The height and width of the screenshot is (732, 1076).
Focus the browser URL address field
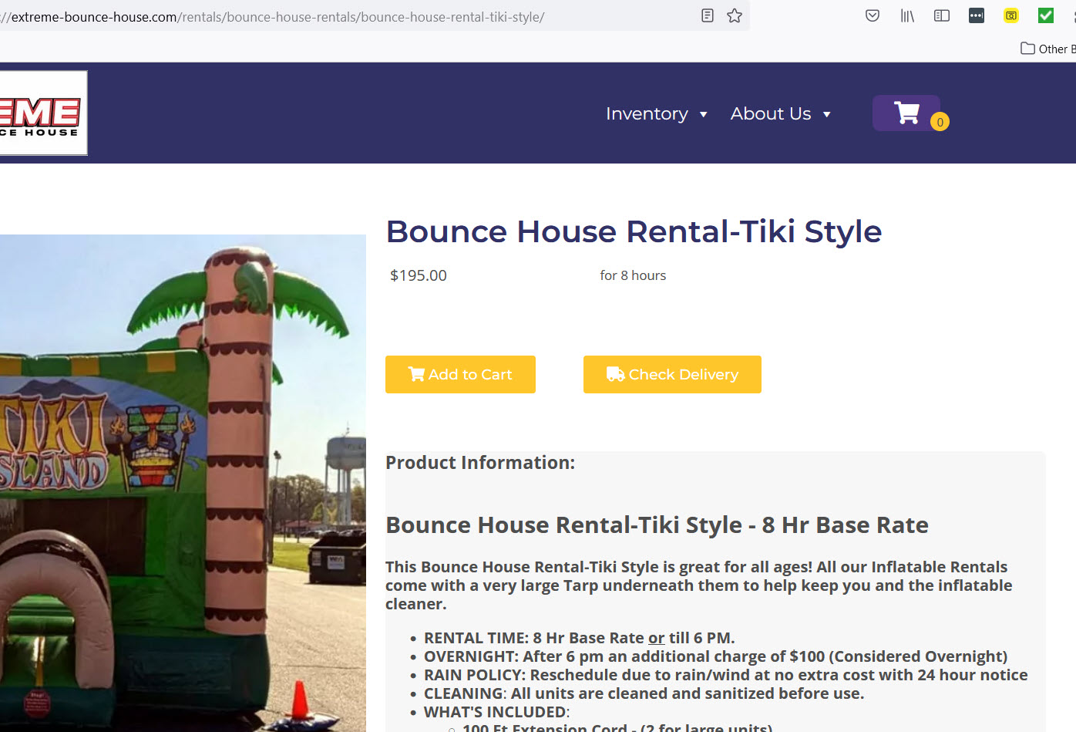347,17
